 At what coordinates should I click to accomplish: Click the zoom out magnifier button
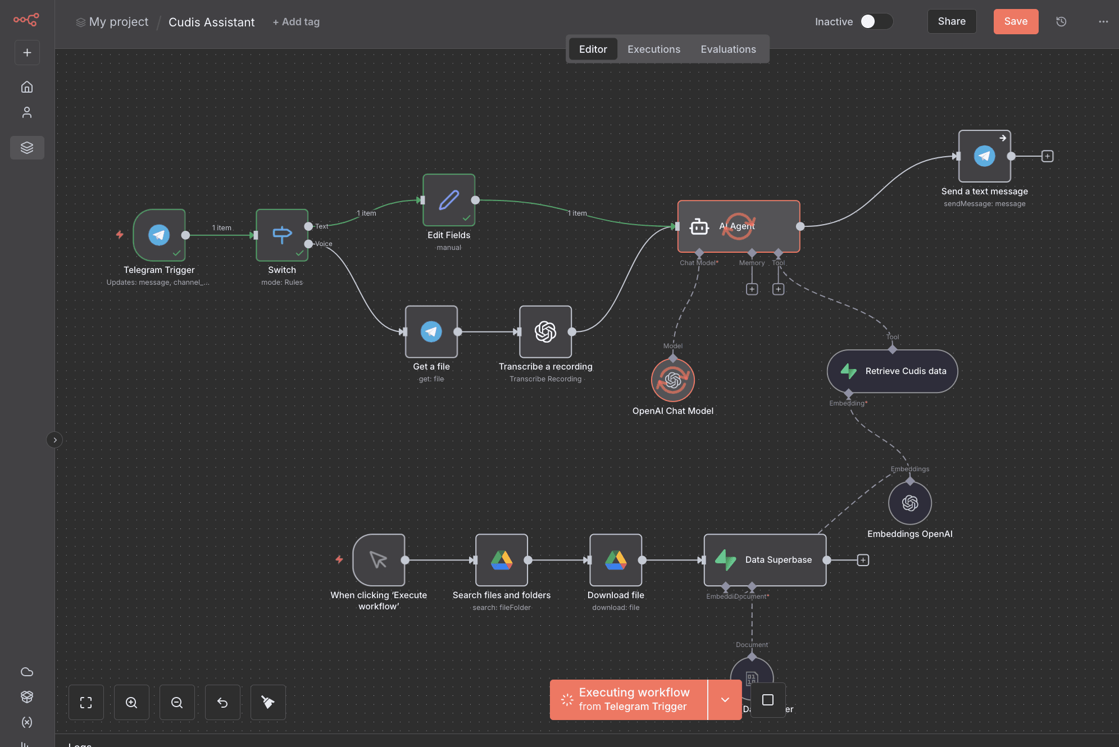[177, 702]
